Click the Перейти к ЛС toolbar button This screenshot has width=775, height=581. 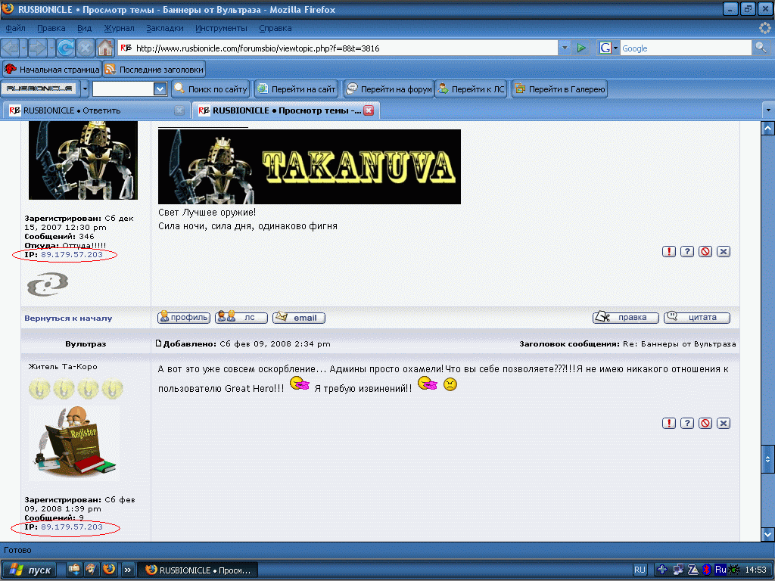(x=471, y=89)
